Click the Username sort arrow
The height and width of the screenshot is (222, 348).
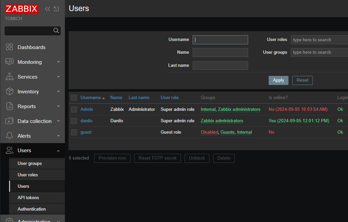[x=104, y=98]
